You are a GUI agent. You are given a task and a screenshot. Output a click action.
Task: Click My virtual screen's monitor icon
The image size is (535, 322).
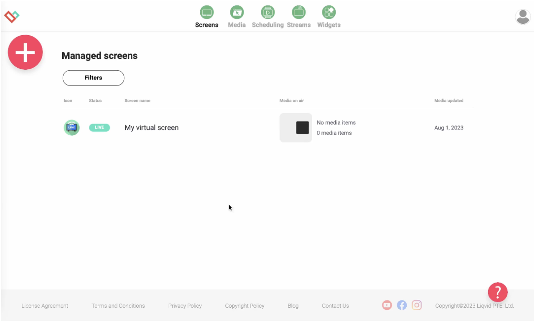71,127
